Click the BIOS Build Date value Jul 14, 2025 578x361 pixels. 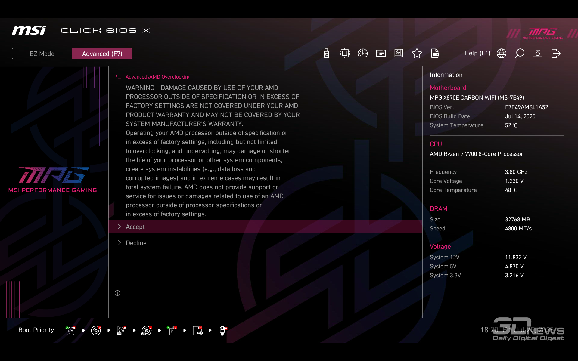pyautogui.click(x=520, y=116)
